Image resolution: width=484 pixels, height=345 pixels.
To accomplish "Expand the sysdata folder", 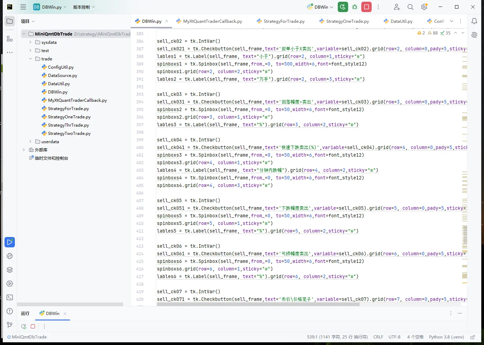I will click(x=30, y=42).
